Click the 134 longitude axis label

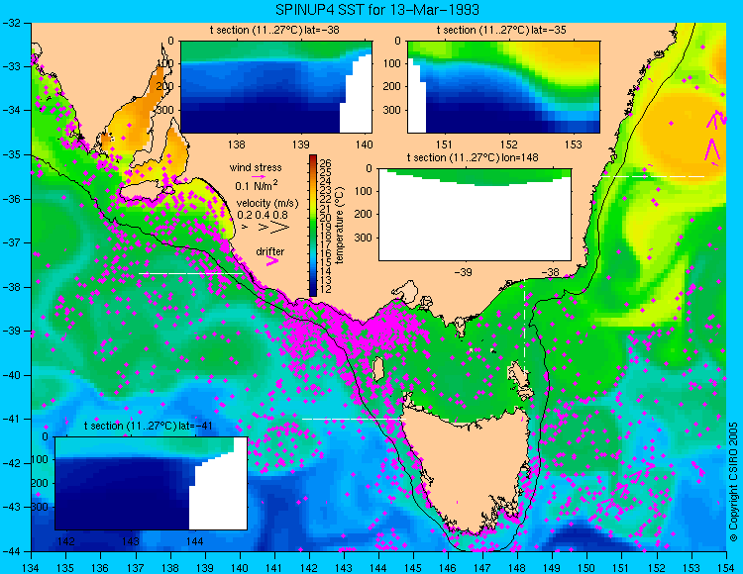(32, 568)
